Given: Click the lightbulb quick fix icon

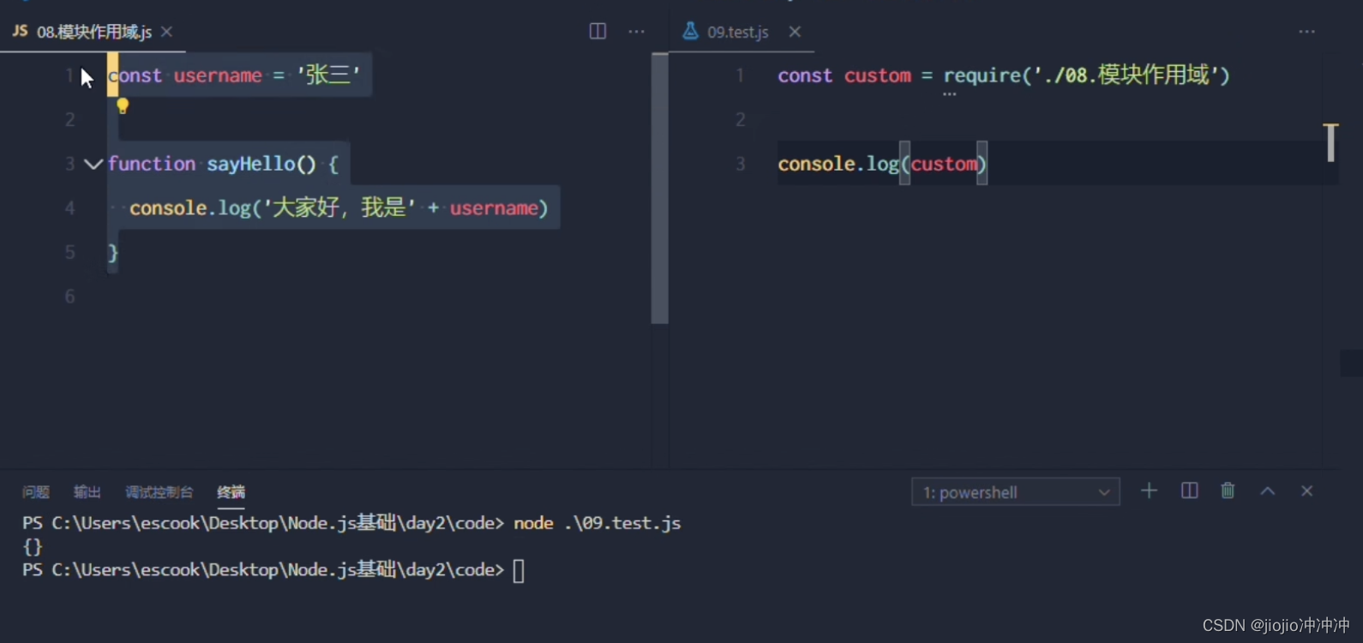Looking at the screenshot, I should coord(123,106).
